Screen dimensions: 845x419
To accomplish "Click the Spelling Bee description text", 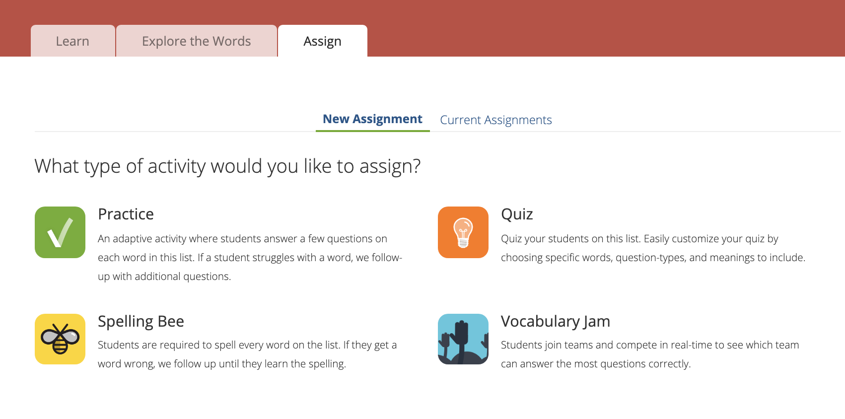I will click(247, 354).
